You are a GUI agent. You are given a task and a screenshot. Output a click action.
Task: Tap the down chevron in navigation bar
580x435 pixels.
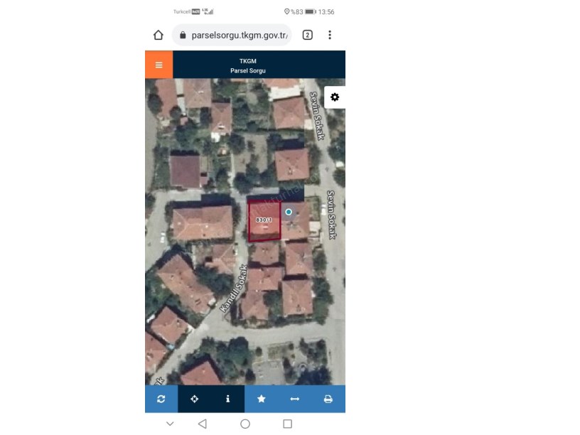(170, 424)
